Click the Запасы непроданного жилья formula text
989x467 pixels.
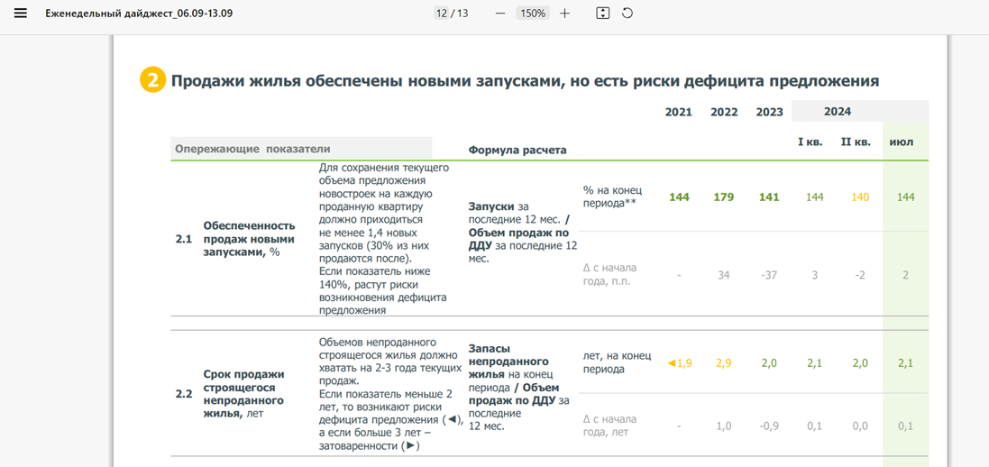click(519, 388)
